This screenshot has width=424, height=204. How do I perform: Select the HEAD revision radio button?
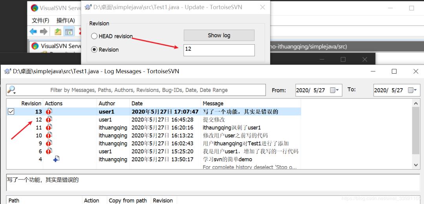pyautogui.click(x=94, y=36)
